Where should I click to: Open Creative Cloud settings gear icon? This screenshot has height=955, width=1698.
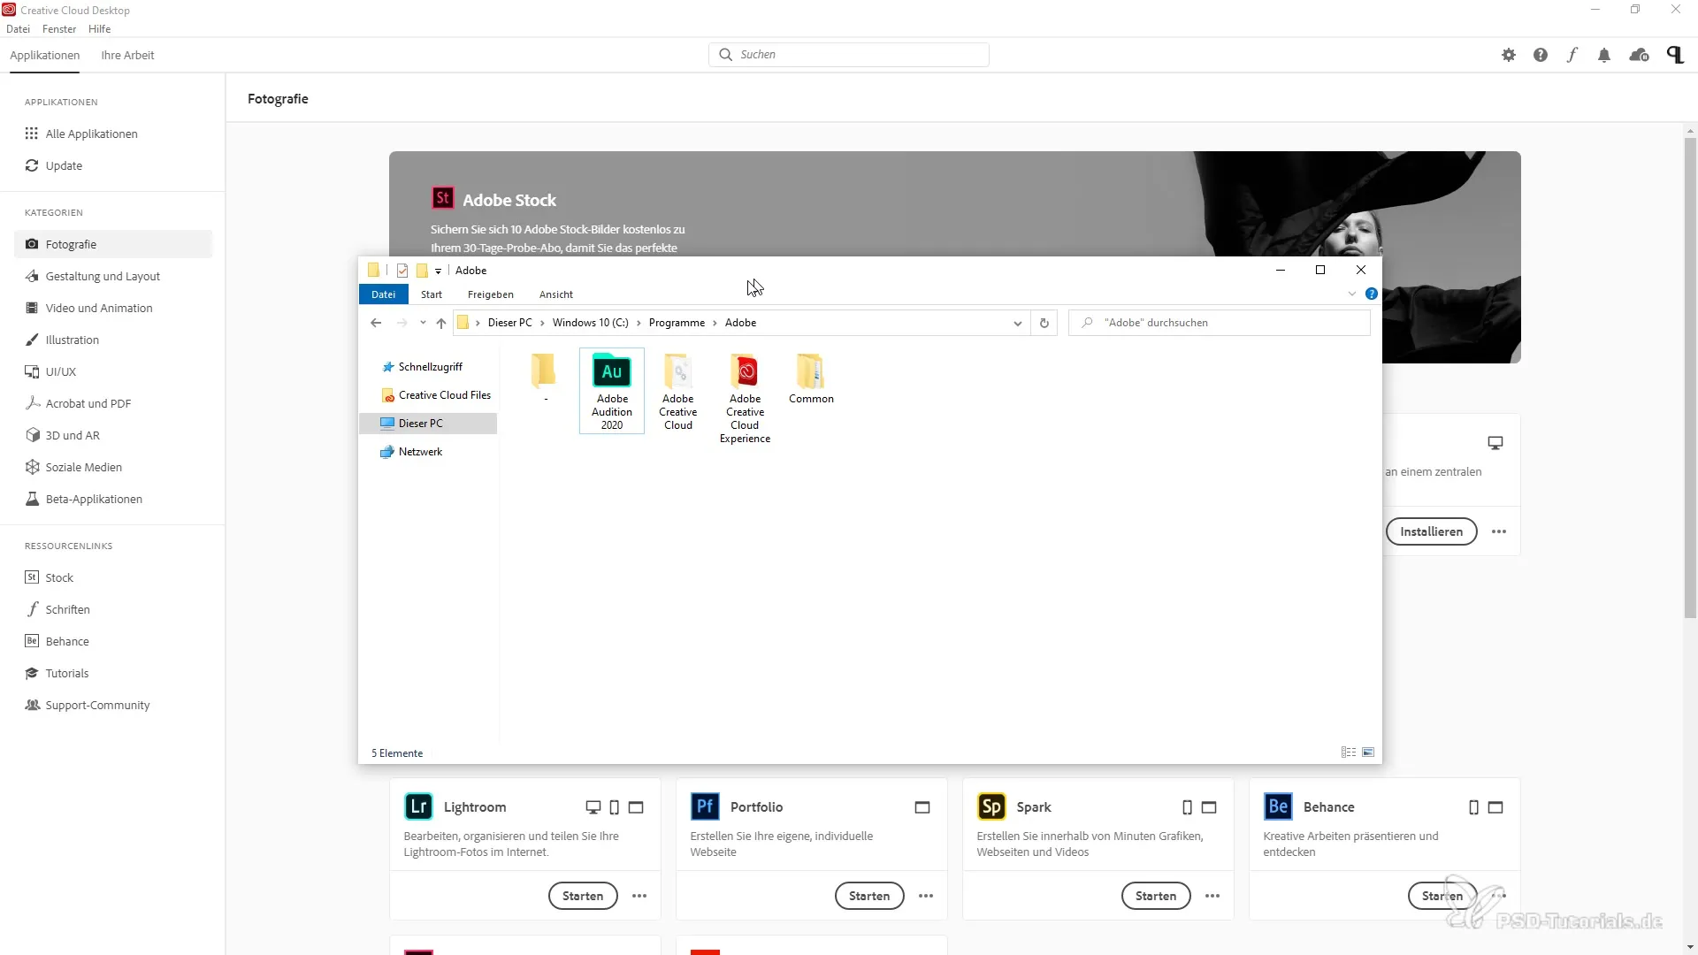[x=1509, y=55]
